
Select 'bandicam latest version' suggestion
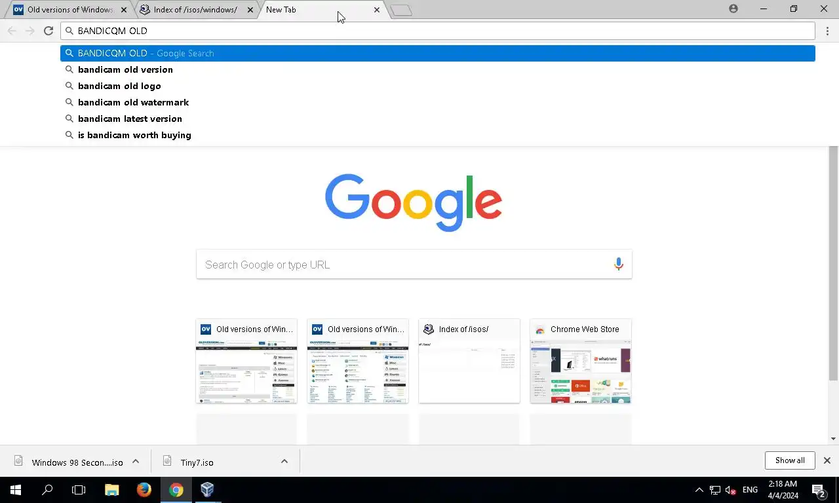coord(437,119)
